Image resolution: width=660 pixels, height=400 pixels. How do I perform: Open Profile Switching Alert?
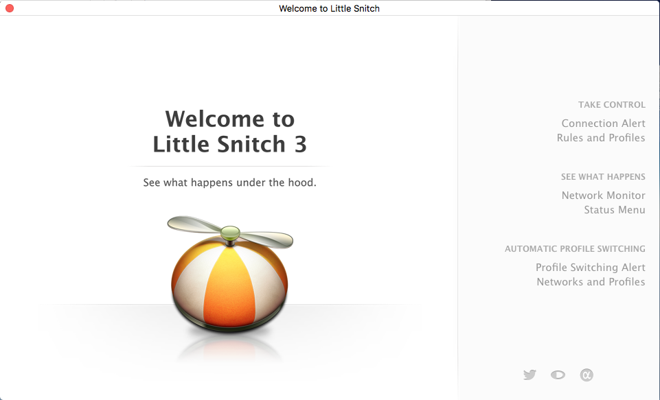tap(590, 268)
